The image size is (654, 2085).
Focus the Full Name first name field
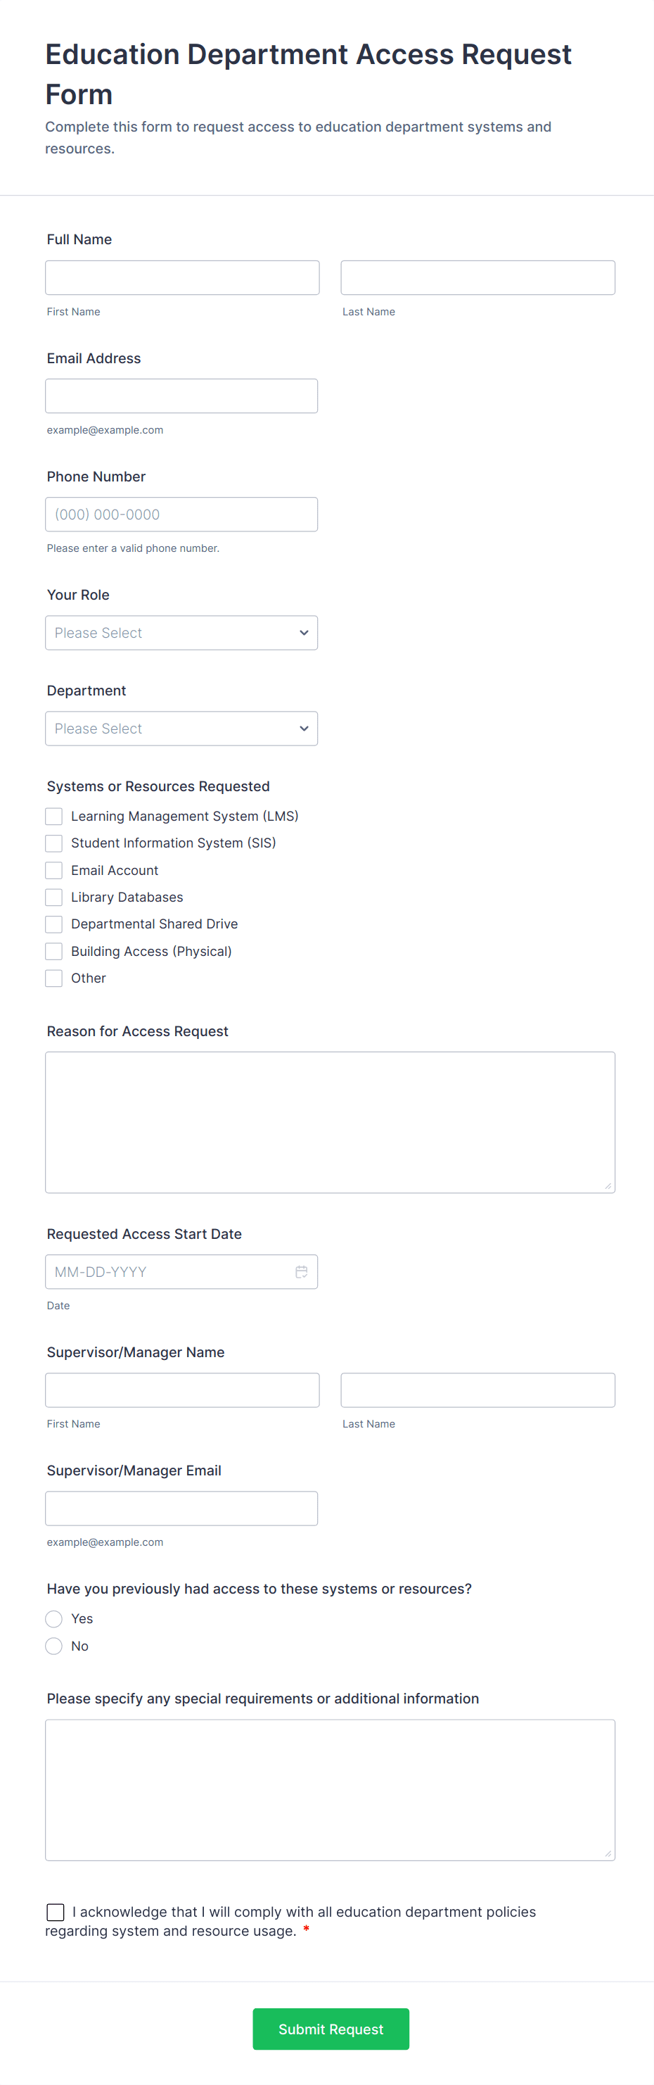182,277
